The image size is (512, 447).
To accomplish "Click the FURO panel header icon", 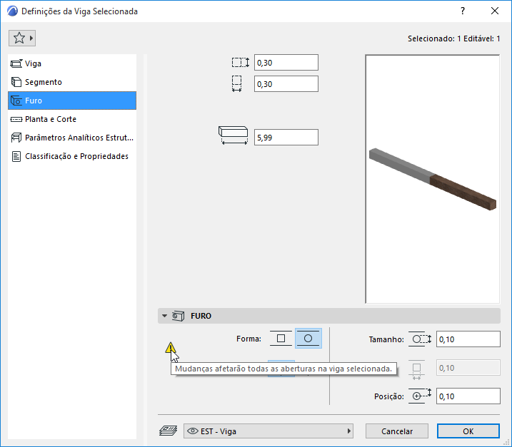I will pyautogui.click(x=178, y=316).
